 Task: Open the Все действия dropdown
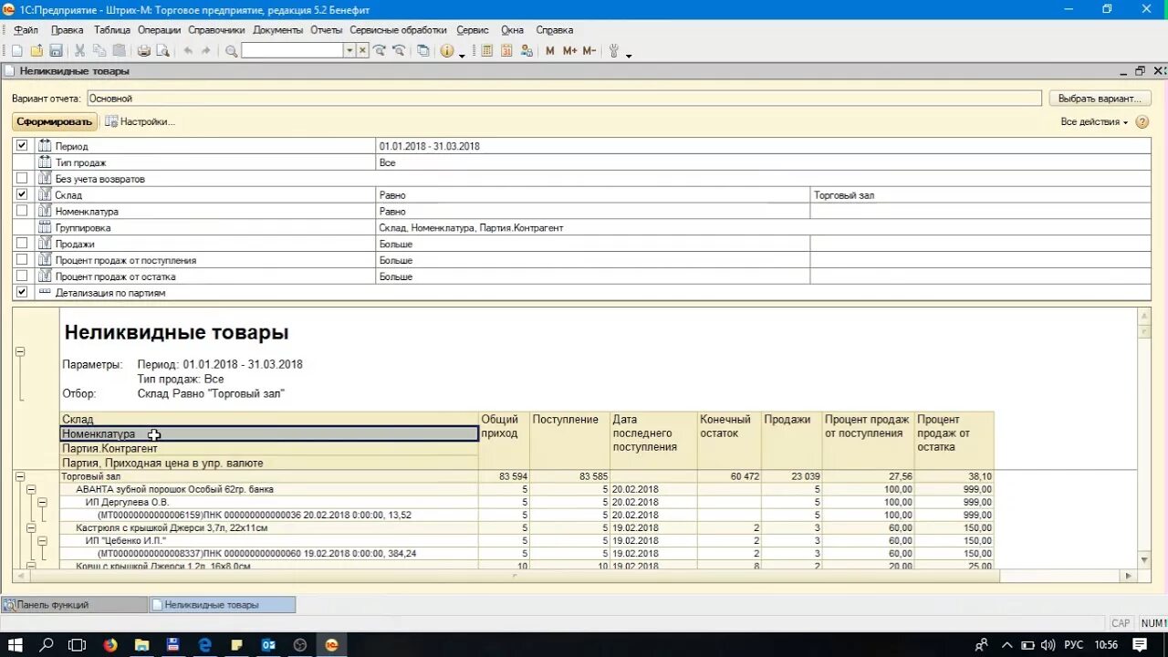tap(1094, 122)
